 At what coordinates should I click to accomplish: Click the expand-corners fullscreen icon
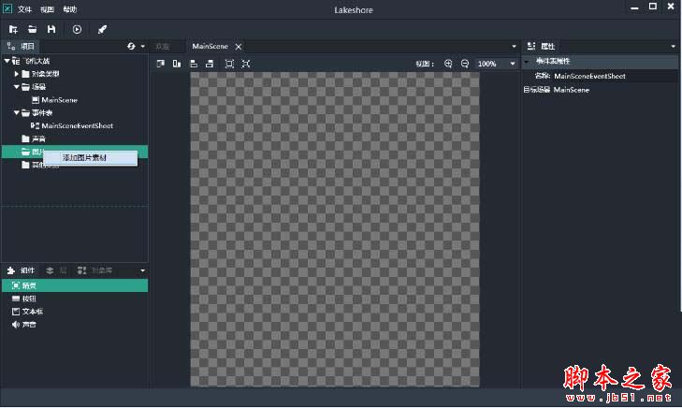tap(246, 64)
